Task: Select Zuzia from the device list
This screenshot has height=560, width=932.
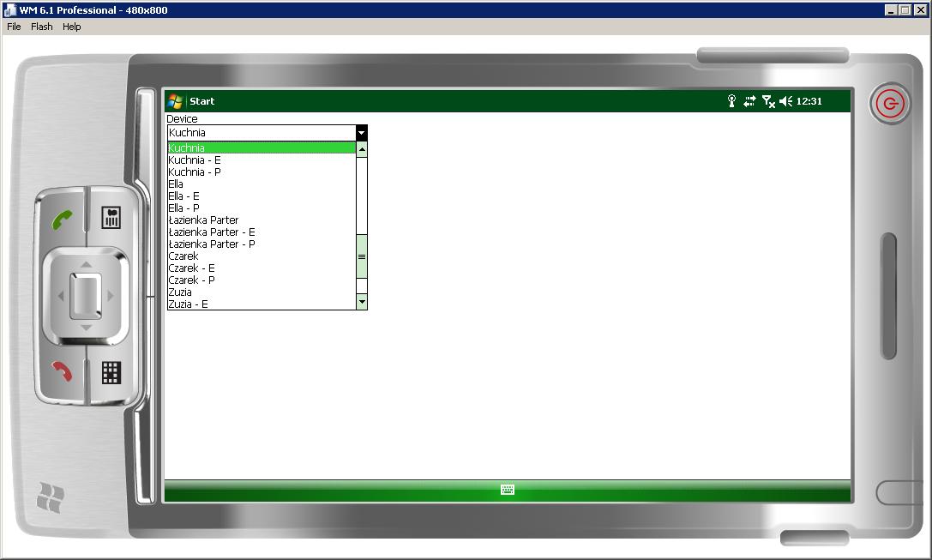Action: (262, 292)
